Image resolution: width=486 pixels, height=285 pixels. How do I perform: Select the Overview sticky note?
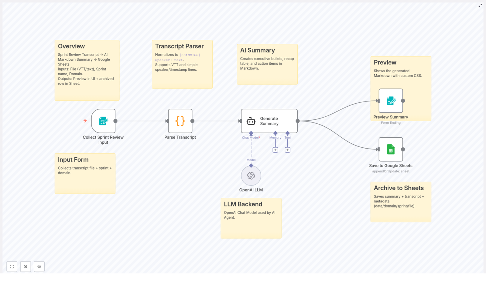click(87, 91)
